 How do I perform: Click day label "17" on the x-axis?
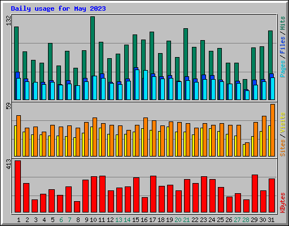point(152,220)
